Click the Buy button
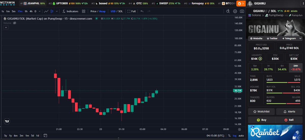The width and height of the screenshot is (305, 140). [262, 120]
